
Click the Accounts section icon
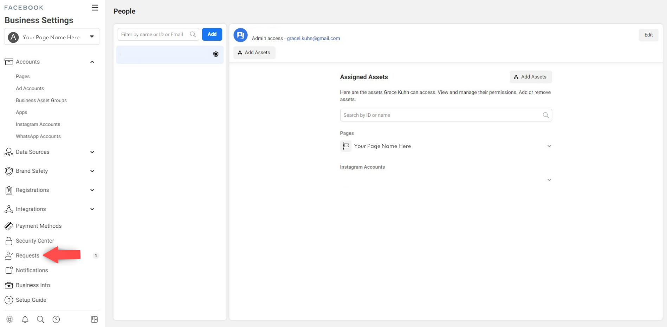9,62
